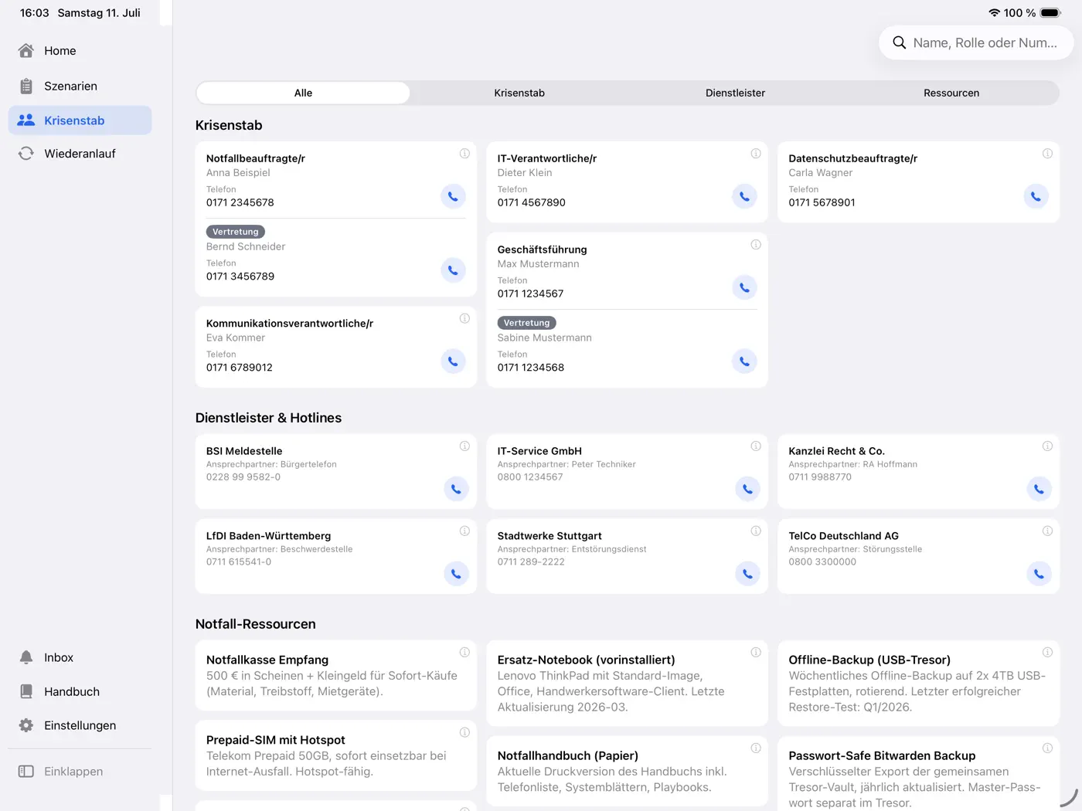The width and height of the screenshot is (1082, 811).
Task: Call LfDI Baden-Württemberg phone icon
Action: click(456, 574)
